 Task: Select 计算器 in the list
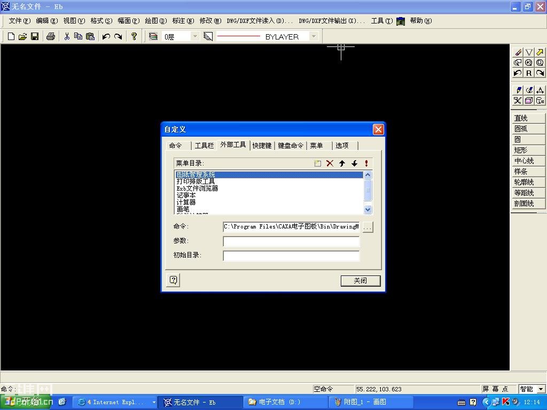click(x=269, y=202)
